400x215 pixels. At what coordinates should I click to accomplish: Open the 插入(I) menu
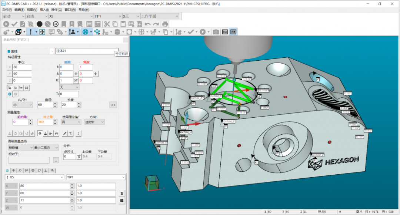tap(44, 10)
